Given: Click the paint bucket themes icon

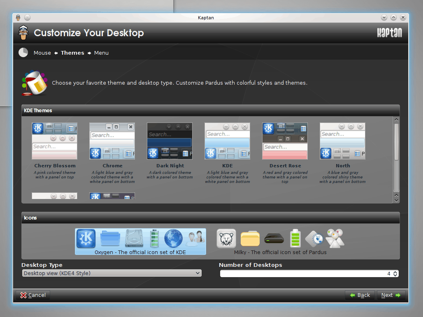Looking at the screenshot, I should (x=35, y=83).
